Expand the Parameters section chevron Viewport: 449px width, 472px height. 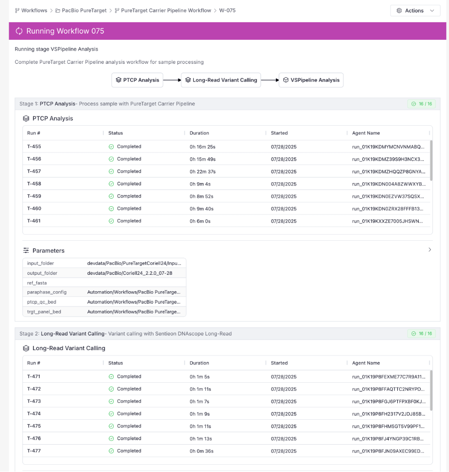tap(430, 249)
